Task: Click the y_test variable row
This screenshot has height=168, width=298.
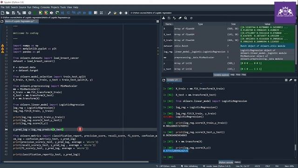Action: click(229, 69)
